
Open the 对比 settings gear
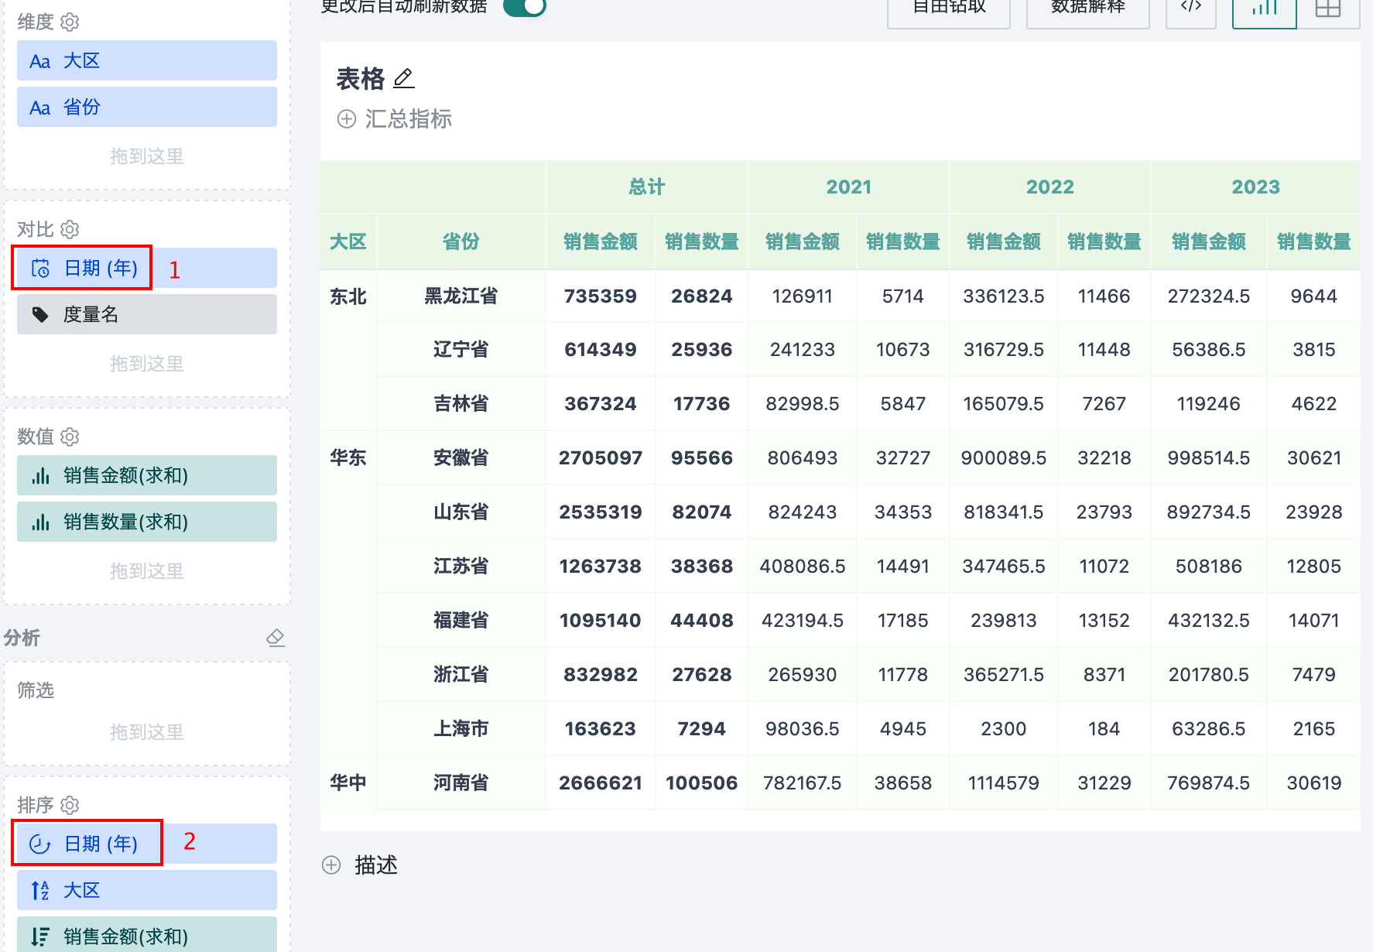70,229
